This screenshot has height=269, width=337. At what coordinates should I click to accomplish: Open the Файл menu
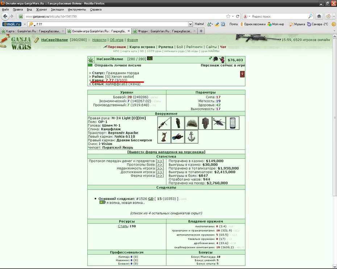tap(5, 9)
